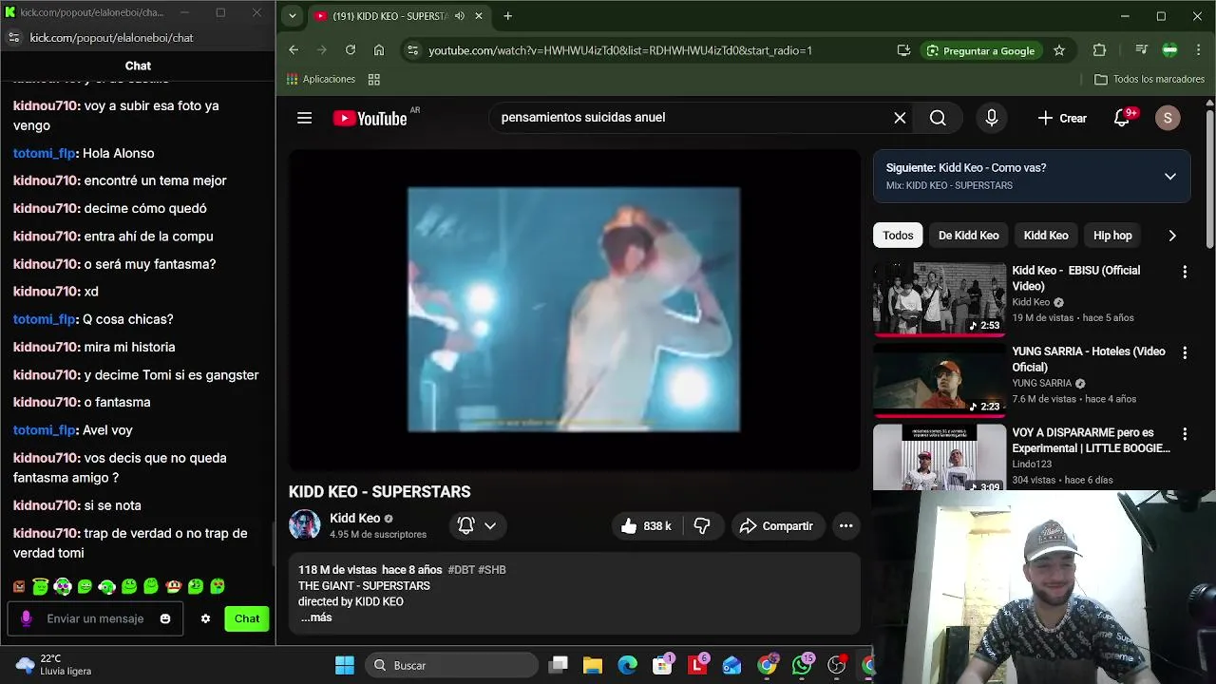This screenshot has width=1216, height=684.
Task: Open WhatsApp from taskbar
Action: [802, 665]
